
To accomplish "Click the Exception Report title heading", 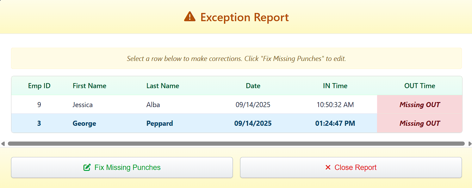I will (244, 17).
